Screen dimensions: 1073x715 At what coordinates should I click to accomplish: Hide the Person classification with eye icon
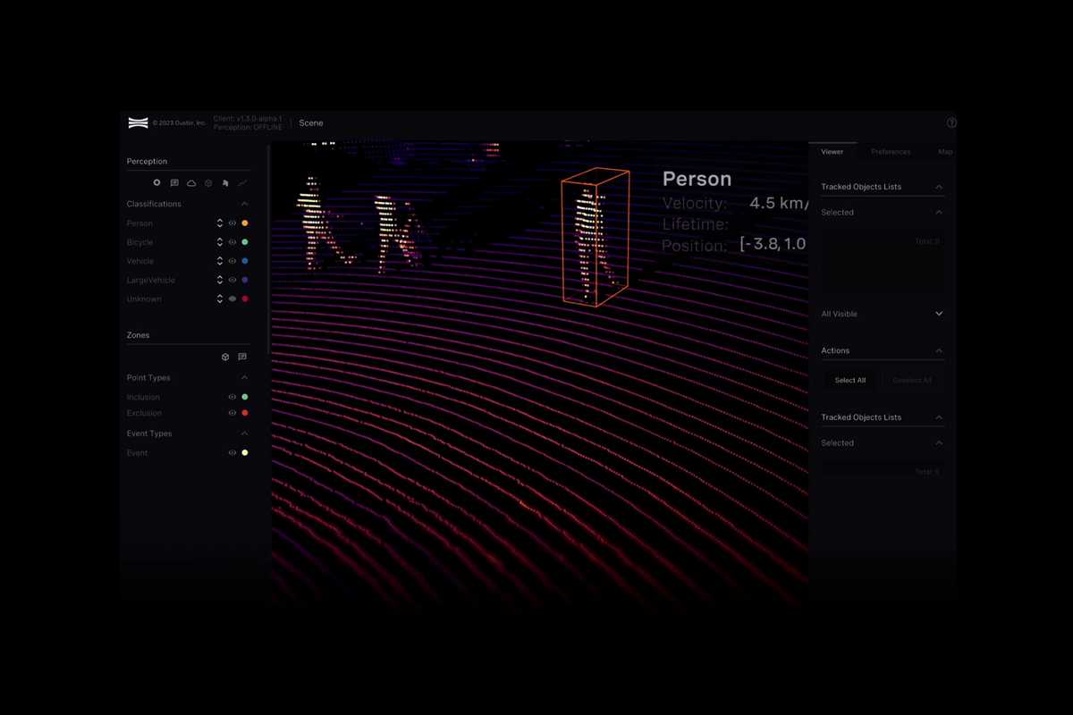pyautogui.click(x=232, y=223)
